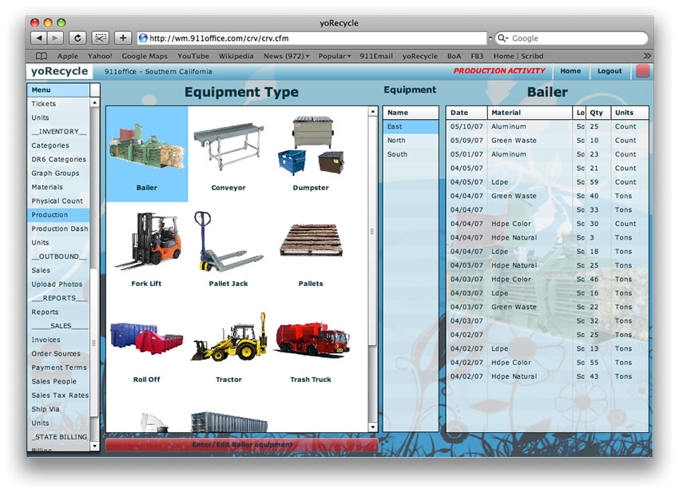Image resolution: width=679 pixels, height=493 pixels.
Task: Sort by the Material column header
Action: [x=530, y=113]
